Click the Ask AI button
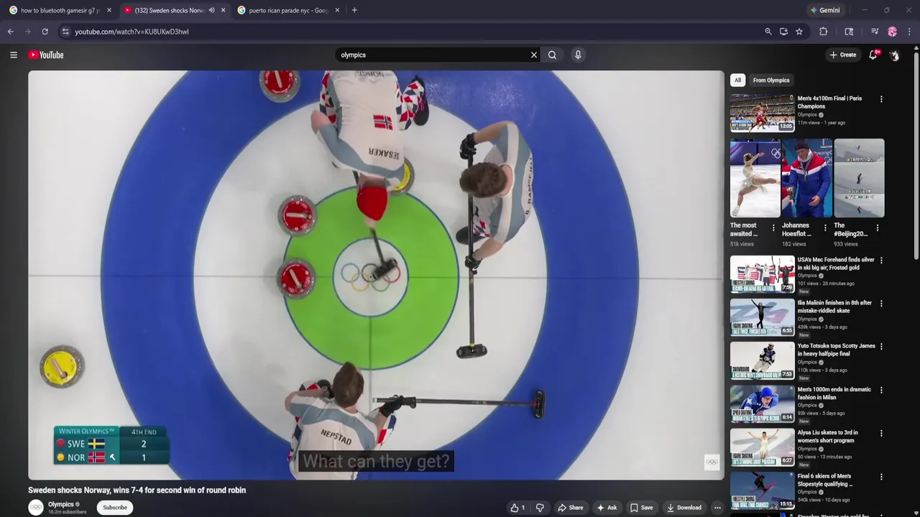The image size is (920, 517). tap(607, 508)
